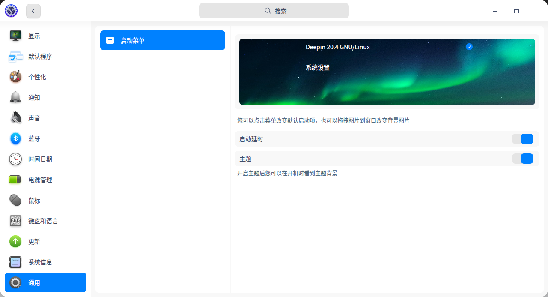Click the 系统信息 label text
548x297 pixels.
(40, 262)
